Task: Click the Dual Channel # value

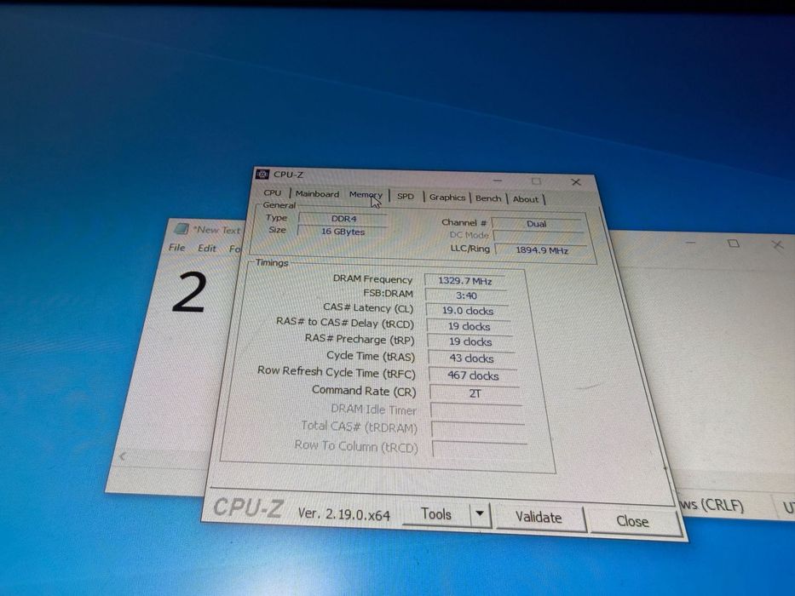Action: click(537, 223)
